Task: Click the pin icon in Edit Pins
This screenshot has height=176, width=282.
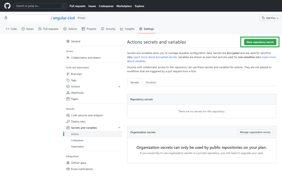Action: point(263,18)
